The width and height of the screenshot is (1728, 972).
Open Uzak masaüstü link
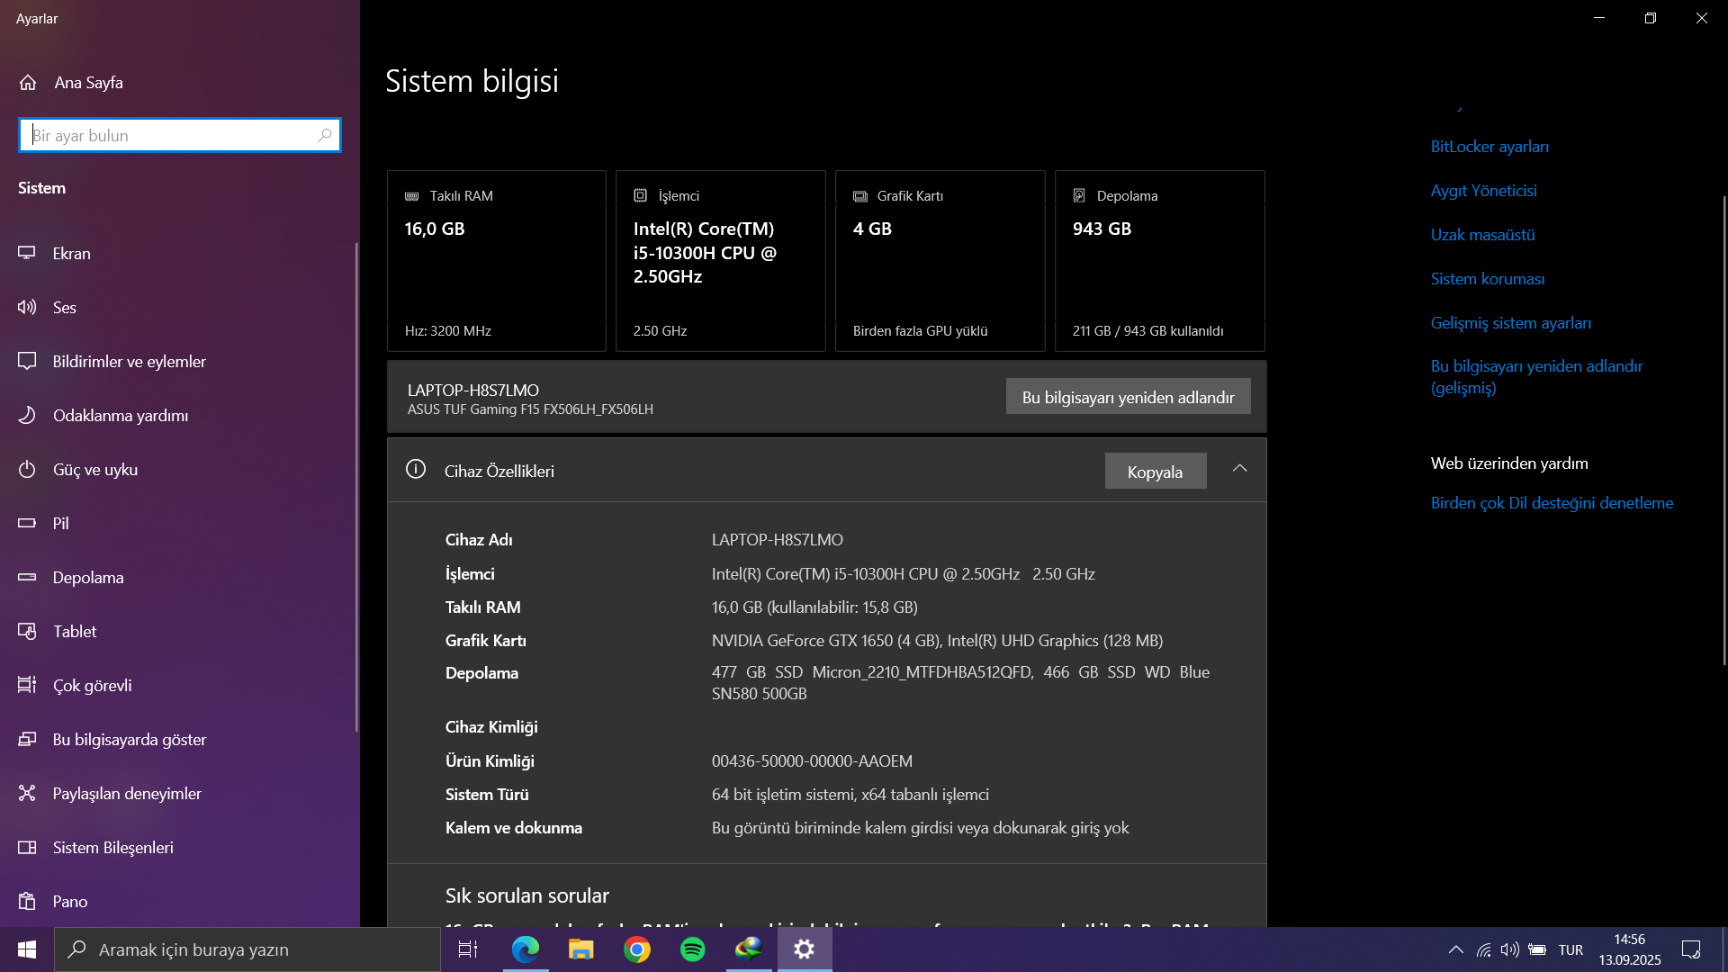click(x=1482, y=235)
